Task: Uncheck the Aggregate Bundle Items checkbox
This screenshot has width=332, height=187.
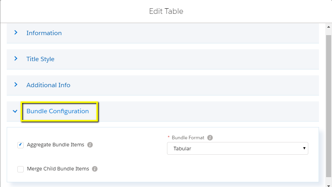Action: [x=21, y=145]
